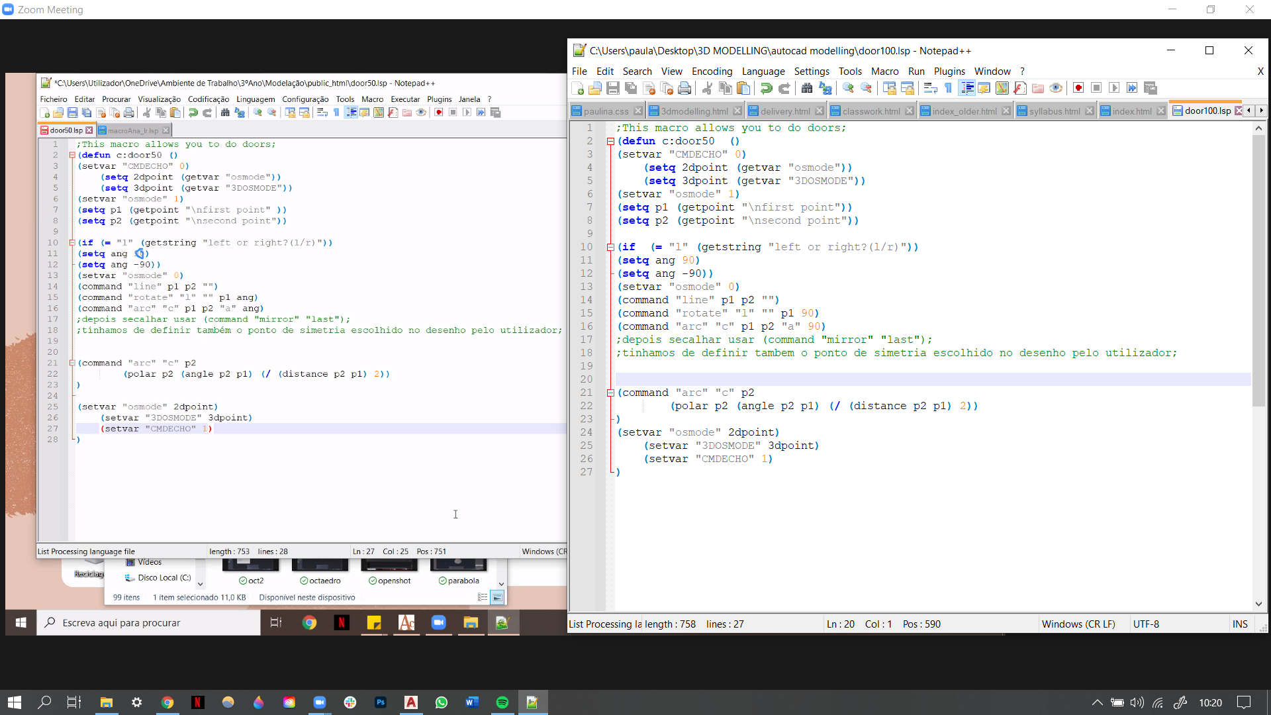The height and width of the screenshot is (715, 1271).
Task: Collapse if fold marker on line 10, door50 window
Action: coord(71,242)
